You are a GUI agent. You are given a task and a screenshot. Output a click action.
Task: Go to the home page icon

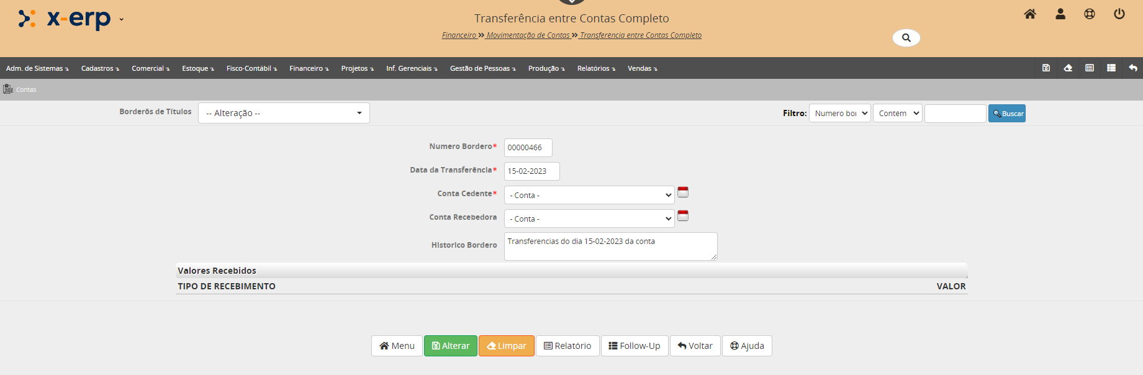(1030, 14)
